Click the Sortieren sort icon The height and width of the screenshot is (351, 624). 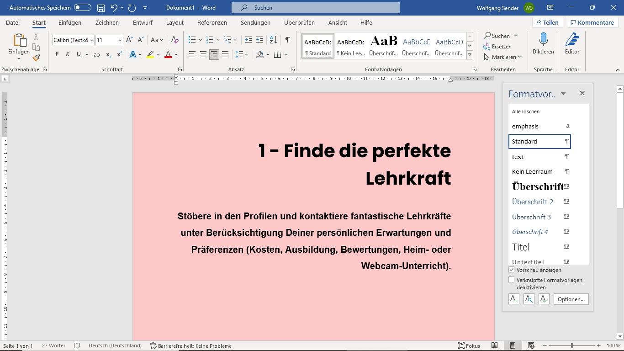273,40
